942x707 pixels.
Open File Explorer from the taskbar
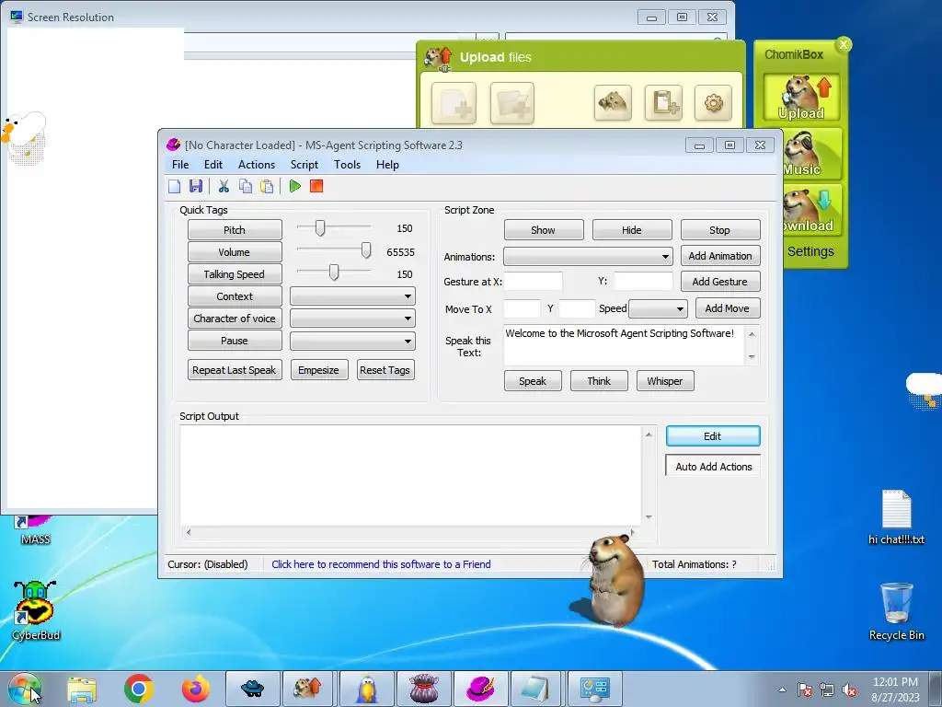pyautogui.click(x=82, y=689)
